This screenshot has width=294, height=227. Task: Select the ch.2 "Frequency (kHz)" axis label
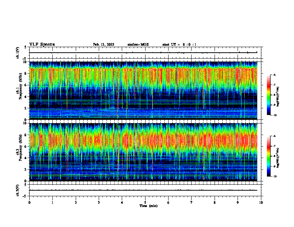tap(21, 148)
